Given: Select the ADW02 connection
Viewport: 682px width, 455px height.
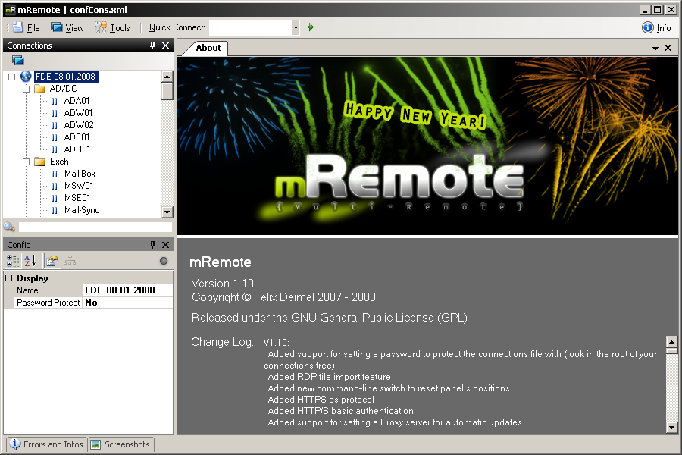Looking at the screenshot, I should pyautogui.click(x=79, y=125).
